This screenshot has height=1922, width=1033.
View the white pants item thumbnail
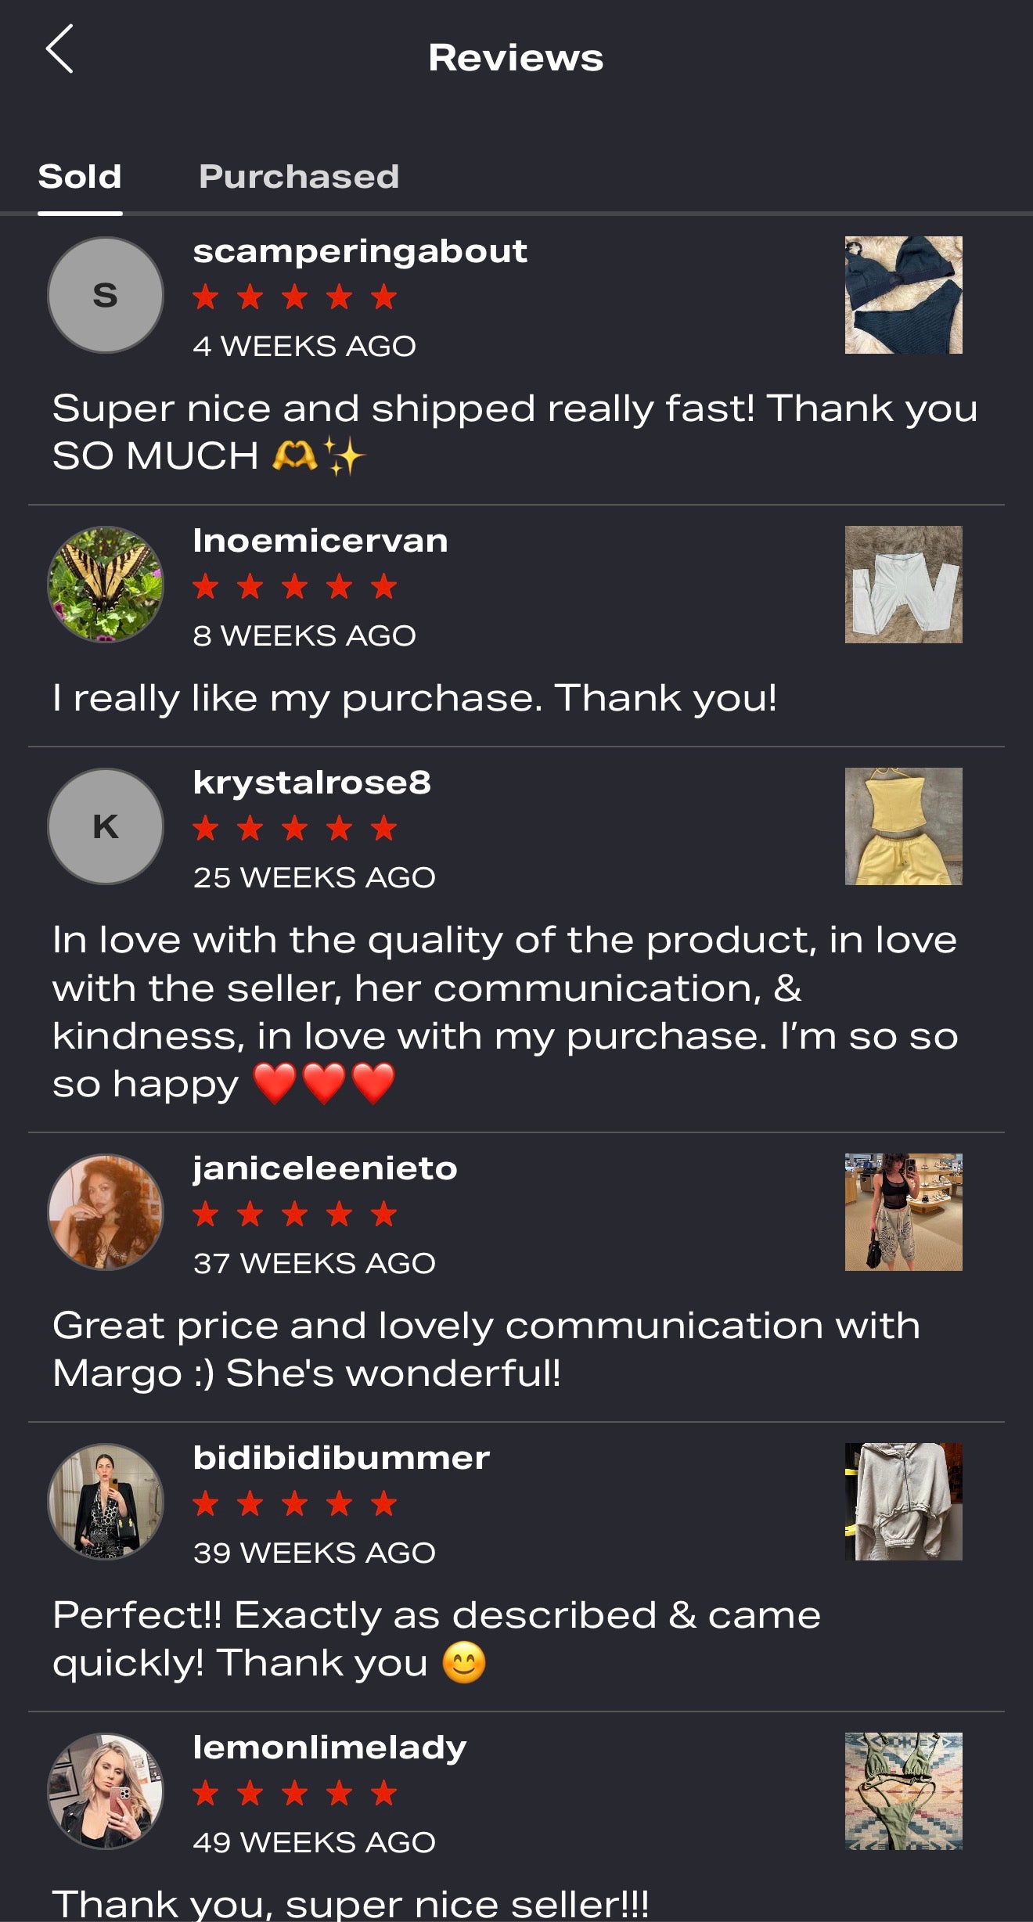click(x=904, y=585)
